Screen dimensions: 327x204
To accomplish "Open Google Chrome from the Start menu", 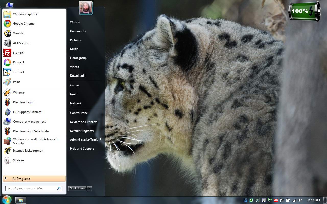I will pos(24,24).
